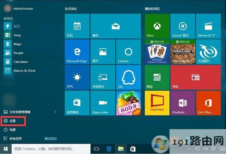Click the Cortana search box
The width and height of the screenshot is (226, 154).
click(50, 149)
